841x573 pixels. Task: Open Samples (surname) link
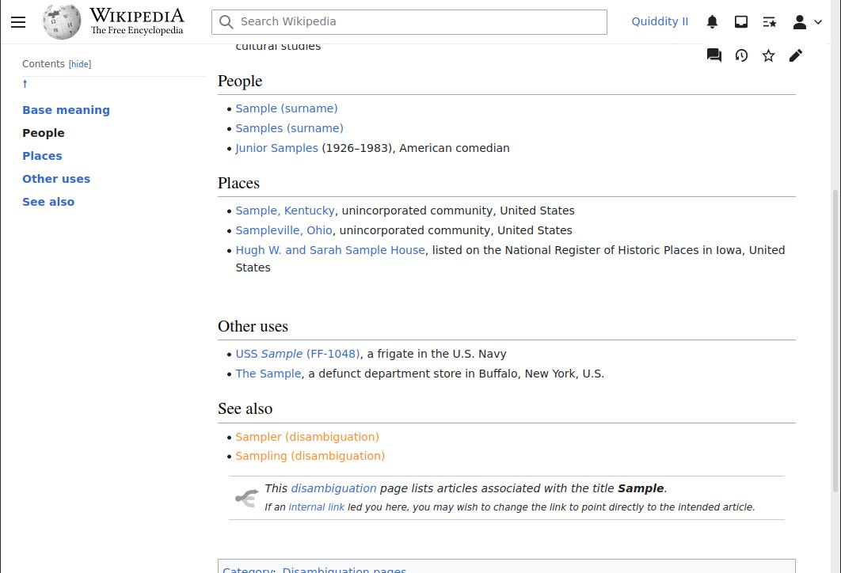pyautogui.click(x=290, y=128)
